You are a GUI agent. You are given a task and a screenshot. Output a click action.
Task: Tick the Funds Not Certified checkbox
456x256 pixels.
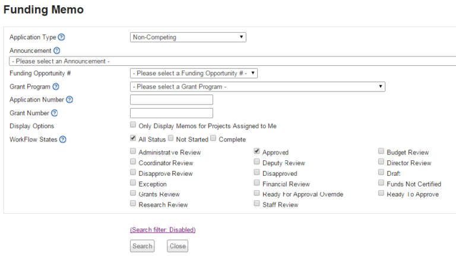pyautogui.click(x=381, y=184)
